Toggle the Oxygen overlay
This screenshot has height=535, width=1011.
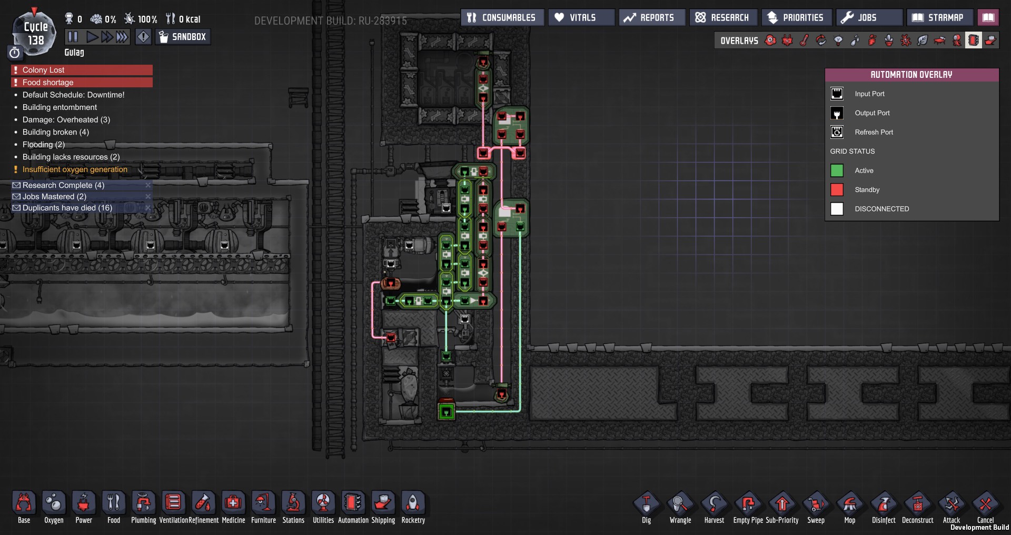click(x=770, y=41)
